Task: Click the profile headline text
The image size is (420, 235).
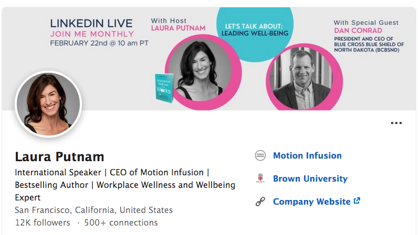Action: click(x=125, y=185)
